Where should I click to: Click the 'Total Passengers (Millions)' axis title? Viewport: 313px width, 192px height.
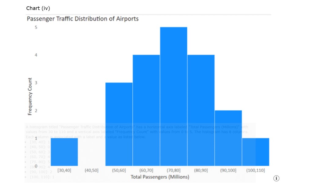tap(160, 177)
